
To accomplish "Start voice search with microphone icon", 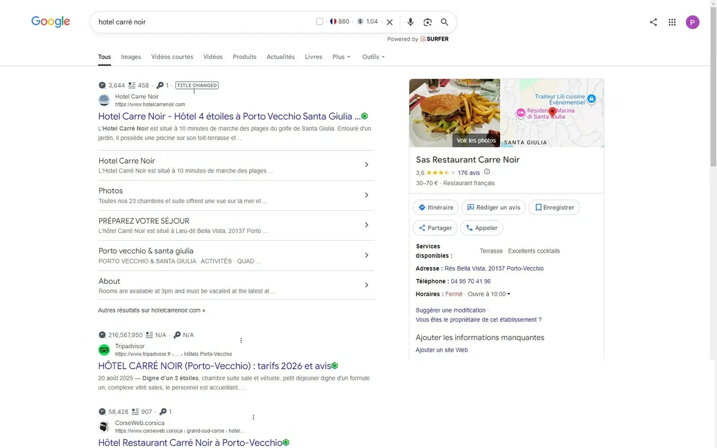I will 410,22.
